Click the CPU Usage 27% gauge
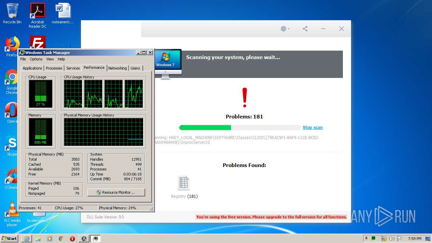This screenshot has width=432, height=243. 40,93
